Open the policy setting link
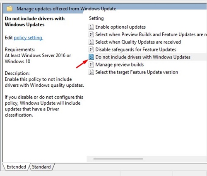Image resolution: width=207 pixels, height=176 pixels. pos(28,38)
